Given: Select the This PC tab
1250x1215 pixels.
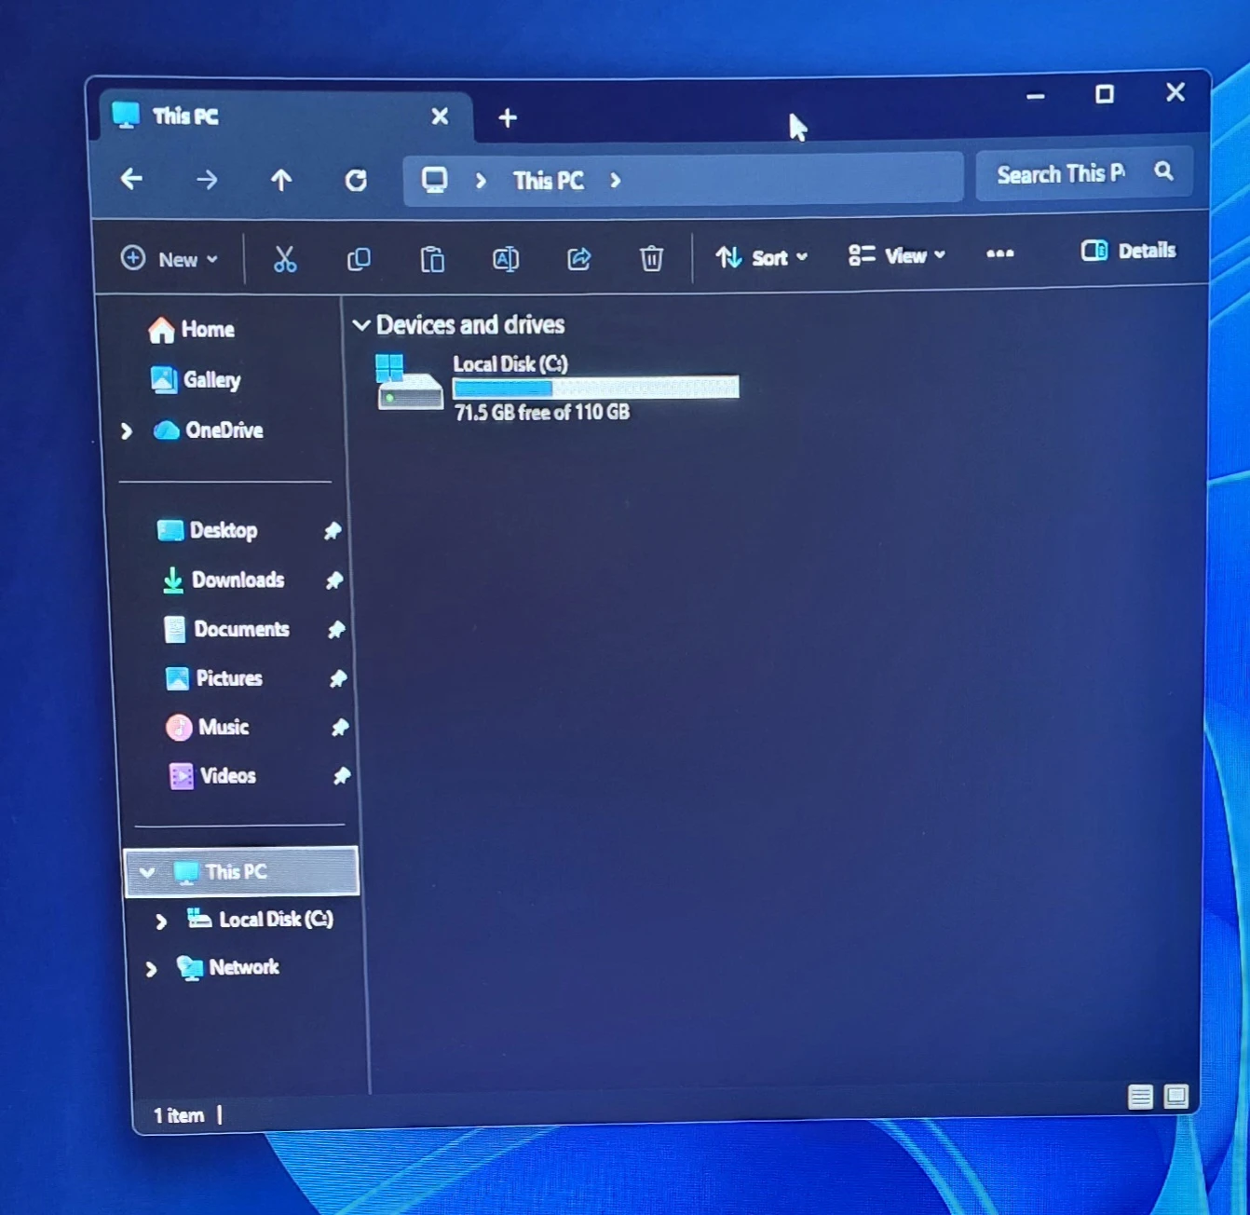Looking at the screenshot, I should click(286, 116).
